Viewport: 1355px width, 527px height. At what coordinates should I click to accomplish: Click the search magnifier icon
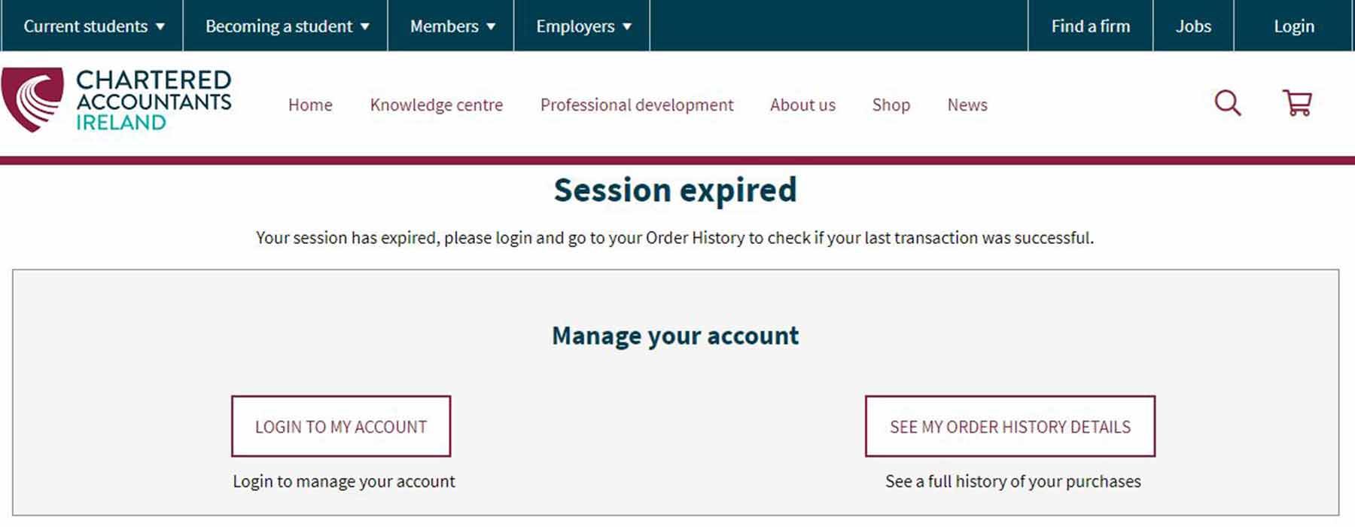click(x=1227, y=103)
